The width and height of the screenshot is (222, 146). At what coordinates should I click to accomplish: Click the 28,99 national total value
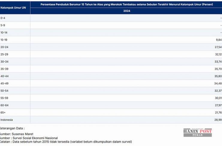pyautogui.click(x=218, y=120)
